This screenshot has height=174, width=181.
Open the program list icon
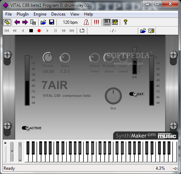coord(33,22)
